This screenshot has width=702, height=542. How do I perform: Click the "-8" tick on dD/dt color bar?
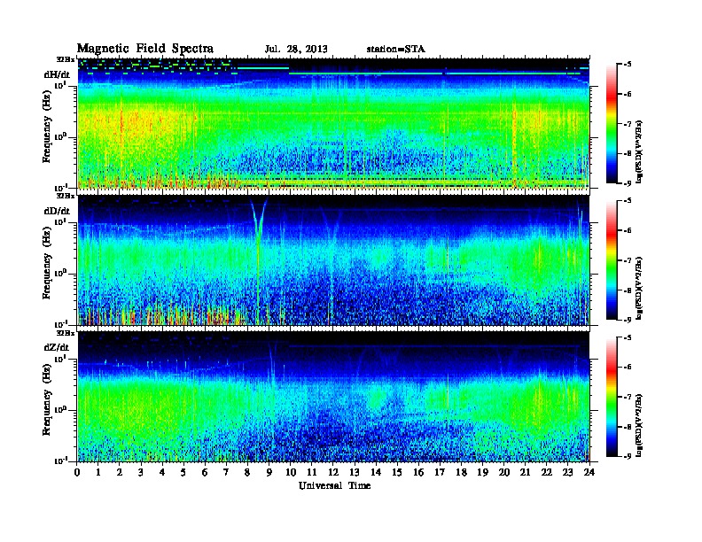click(628, 290)
